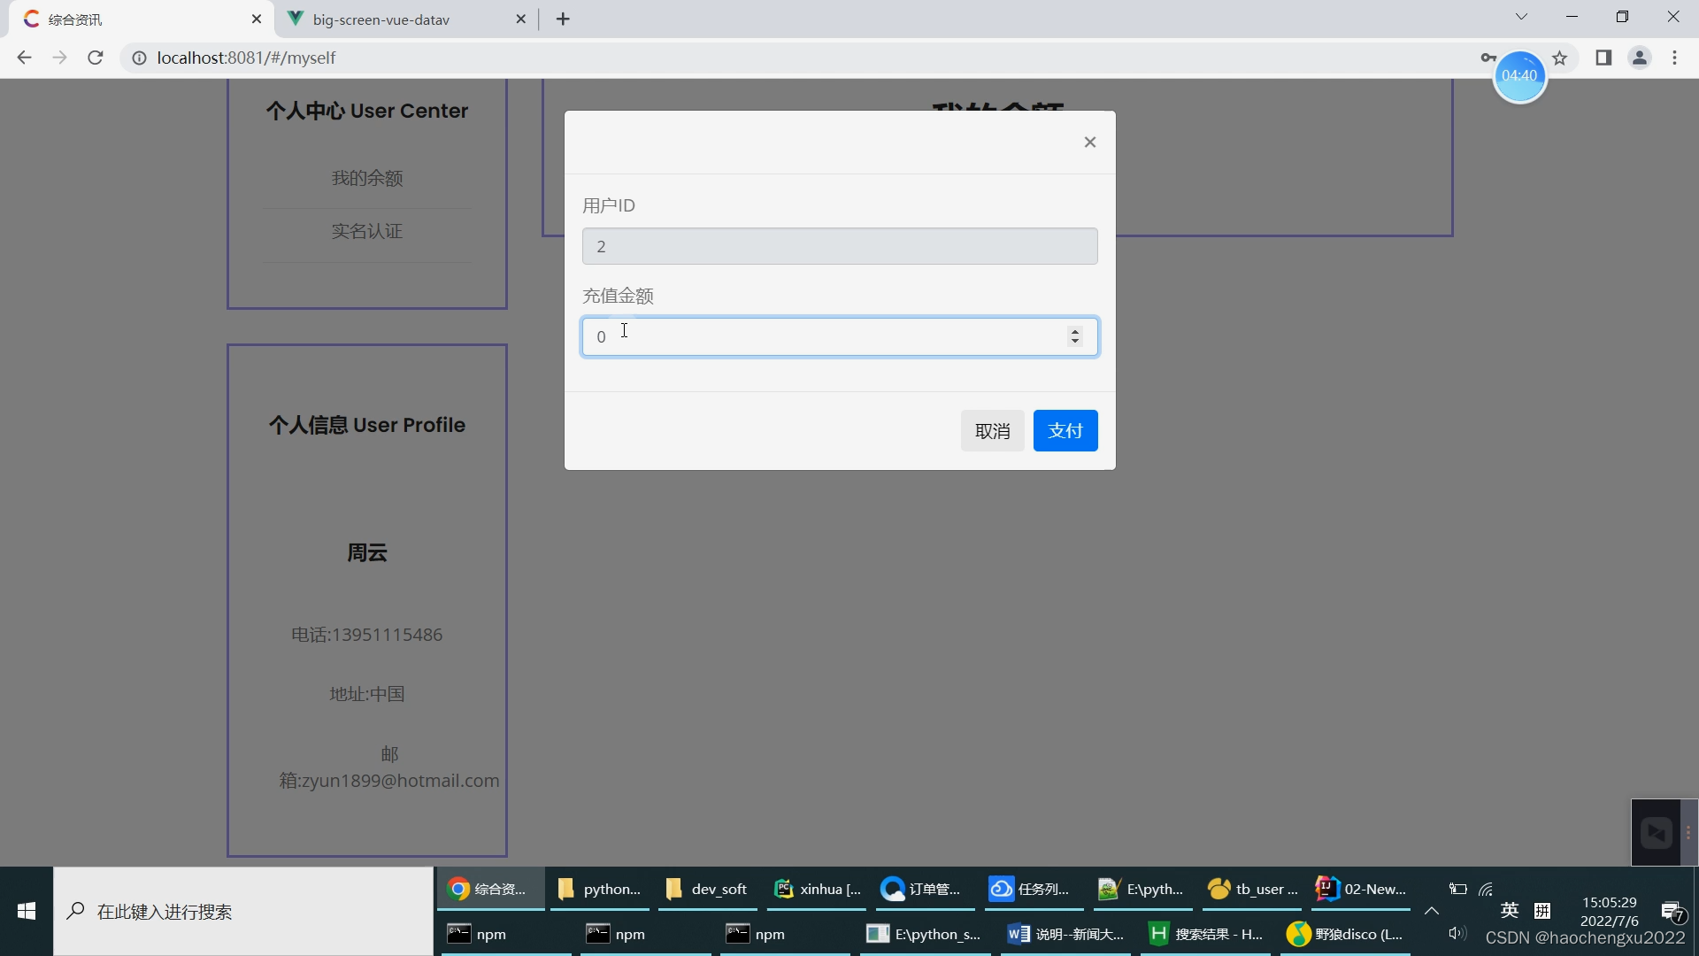The height and width of the screenshot is (956, 1699).
Task: Open the taskbar clock and date
Action: tap(1609, 912)
